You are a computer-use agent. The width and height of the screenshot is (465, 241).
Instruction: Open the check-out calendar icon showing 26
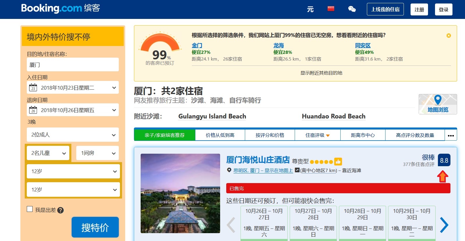[x=33, y=110]
